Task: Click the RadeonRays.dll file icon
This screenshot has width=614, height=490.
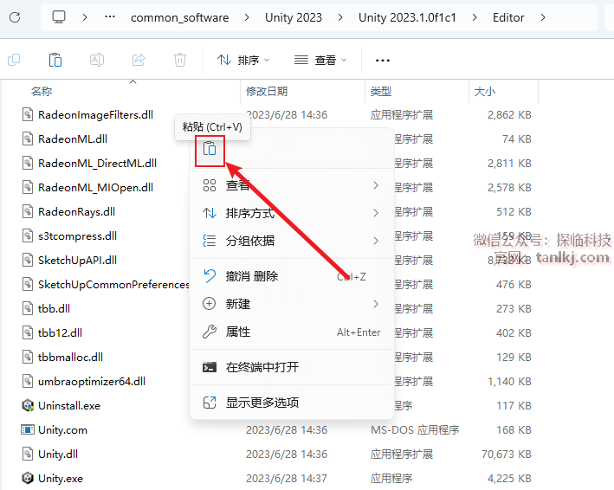Action: tap(28, 212)
